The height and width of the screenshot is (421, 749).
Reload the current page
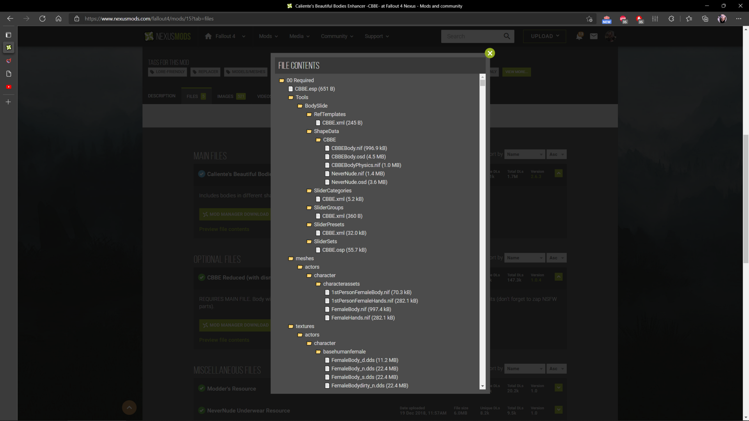[42, 19]
